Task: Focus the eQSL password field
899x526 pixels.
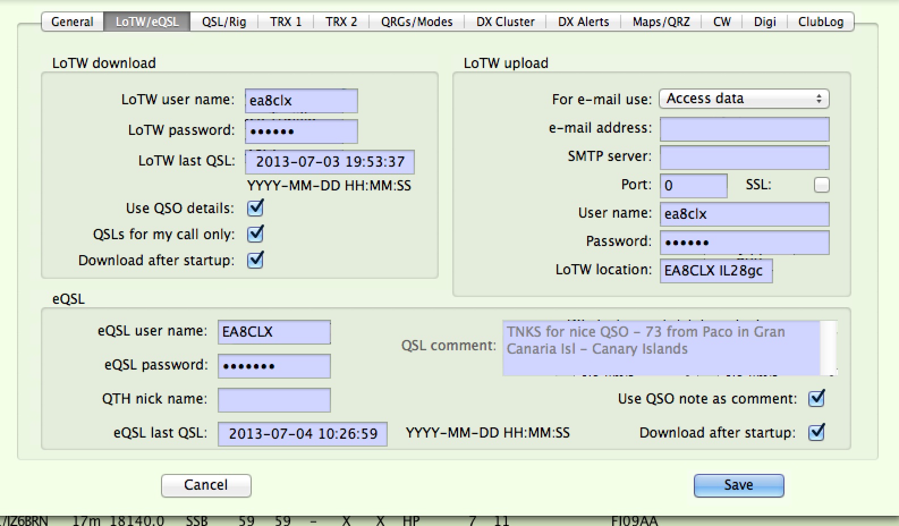Action: click(x=274, y=366)
